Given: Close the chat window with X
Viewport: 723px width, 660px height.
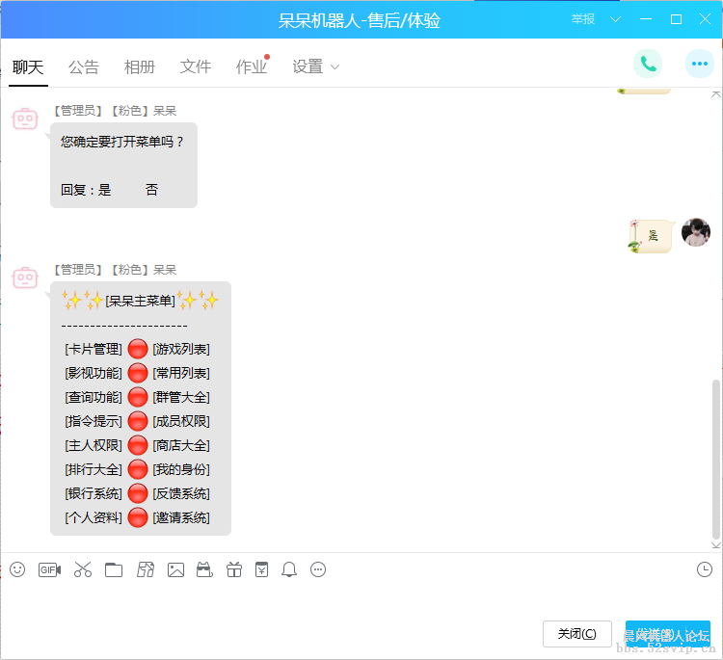Looking at the screenshot, I should click(705, 19).
